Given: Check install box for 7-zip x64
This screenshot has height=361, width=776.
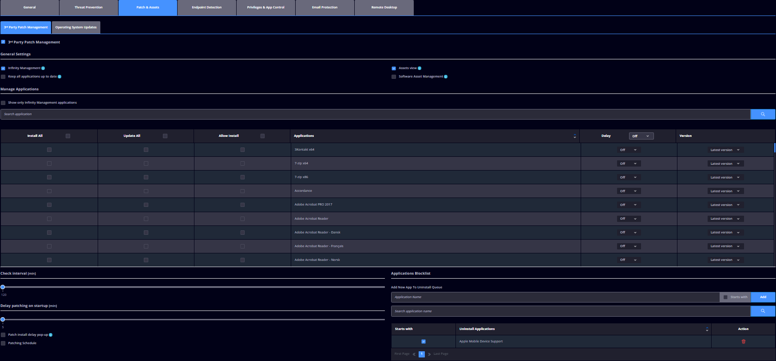Looking at the screenshot, I should click(49, 163).
